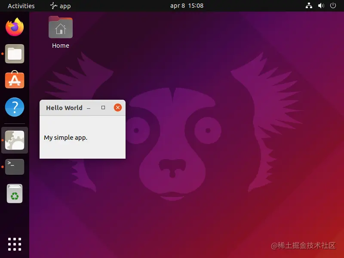Open the Terminal from the dock

14,167
